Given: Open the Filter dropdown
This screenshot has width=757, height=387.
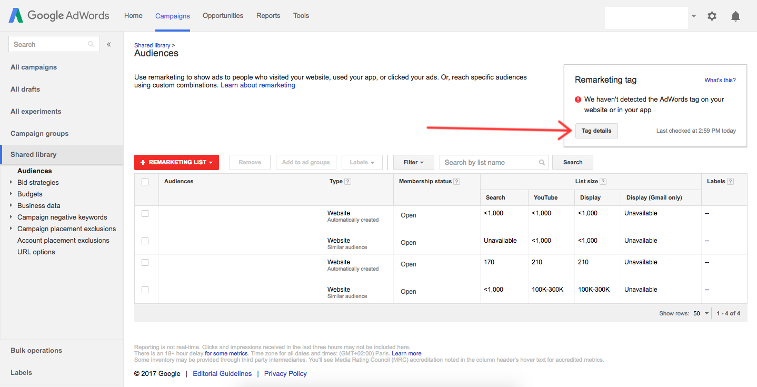Looking at the screenshot, I should click(413, 162).
